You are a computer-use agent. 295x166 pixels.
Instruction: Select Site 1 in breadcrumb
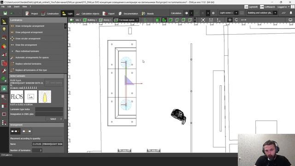[x=76, y=20]
